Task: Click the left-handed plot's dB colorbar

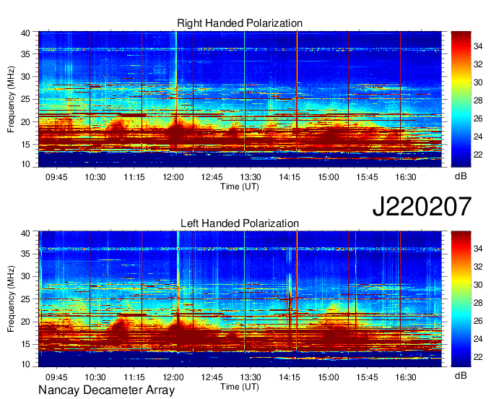Action: click(461, 299)
